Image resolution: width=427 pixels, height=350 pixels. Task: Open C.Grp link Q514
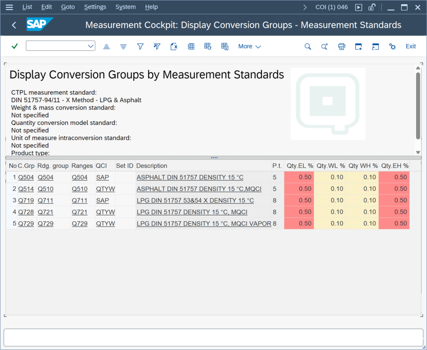point(26,189)
